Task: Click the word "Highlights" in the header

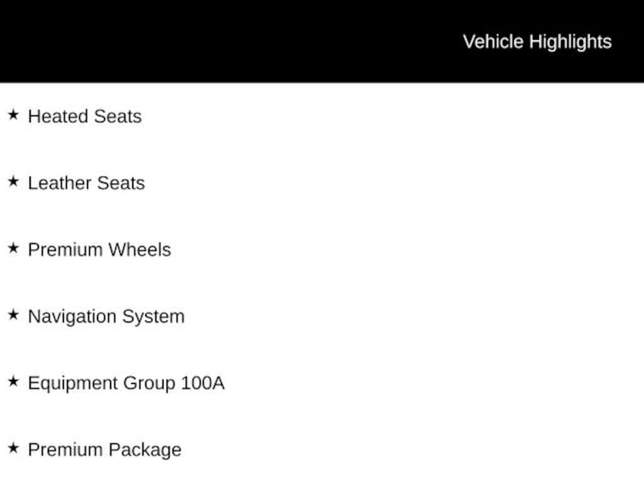Action: click(570, 42)
